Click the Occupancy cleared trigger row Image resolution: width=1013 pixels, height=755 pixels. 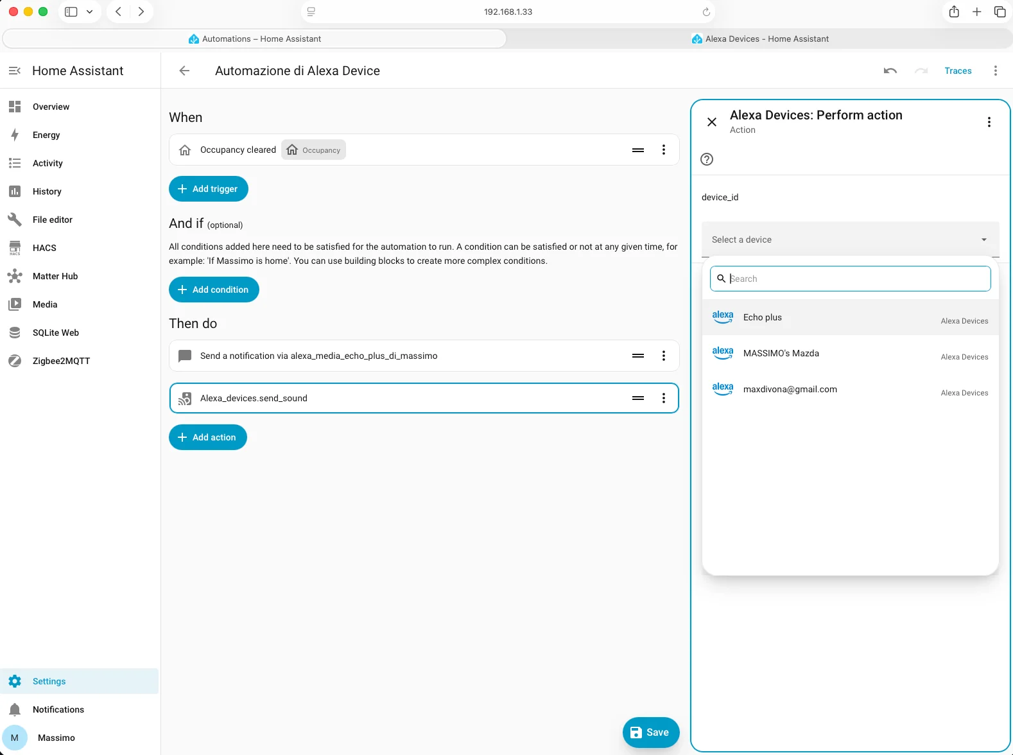424,150
